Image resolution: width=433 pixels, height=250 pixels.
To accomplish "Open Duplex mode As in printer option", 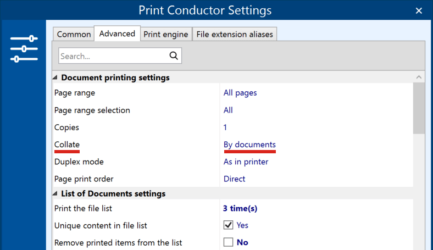I will point(246,162).
